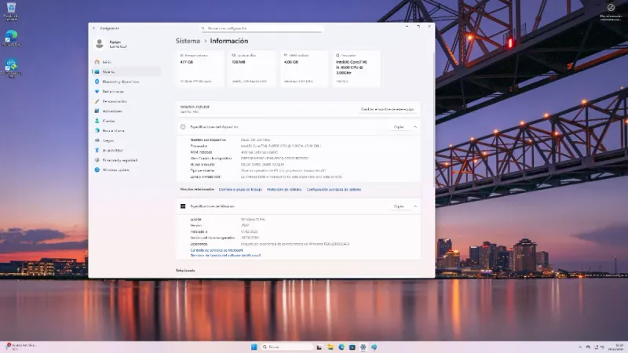Open the Inicio home icon in Settings sidebar
The width and height of the screenshot is (628, 353).
click(97, 62)
